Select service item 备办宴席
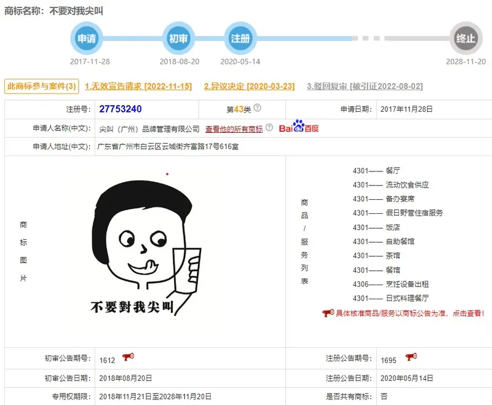This screenshot has width=492, height=405. [400, 199]
